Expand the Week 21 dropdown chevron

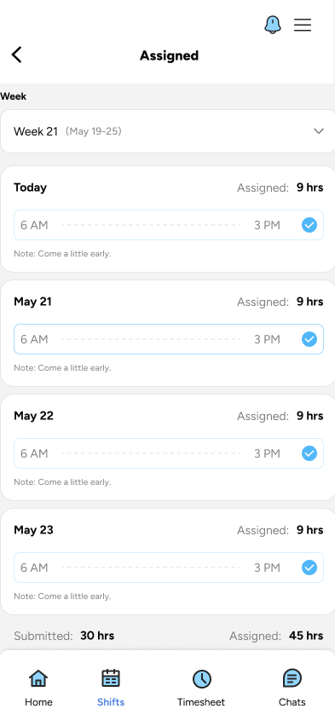318,131
